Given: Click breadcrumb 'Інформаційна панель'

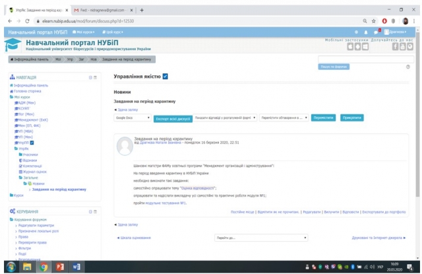Looking at the screenshot, I should 30,59.
